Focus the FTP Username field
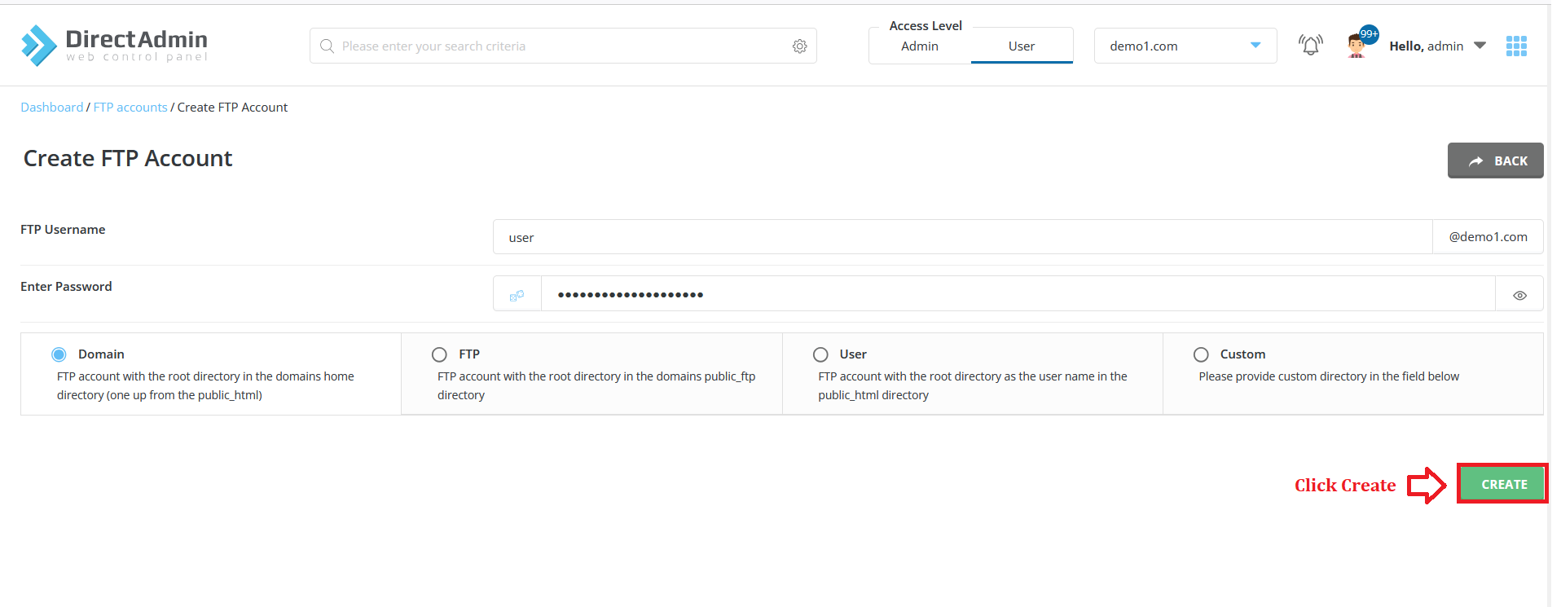The image size is (1561, 607). [x=962, y=237]
